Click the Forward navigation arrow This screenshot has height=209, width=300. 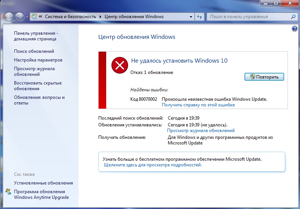coord(19,17)
